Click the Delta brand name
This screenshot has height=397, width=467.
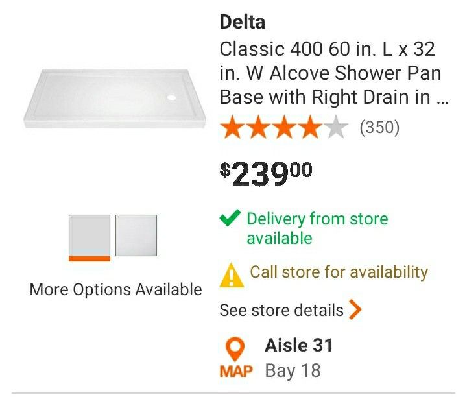pyautogui.click(x=243, y=22)
